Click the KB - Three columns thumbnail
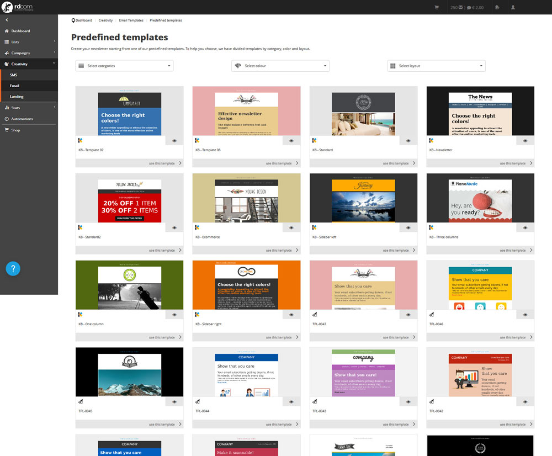The width and height of the screenshot is (552, 456). click(x=480, y=198)
